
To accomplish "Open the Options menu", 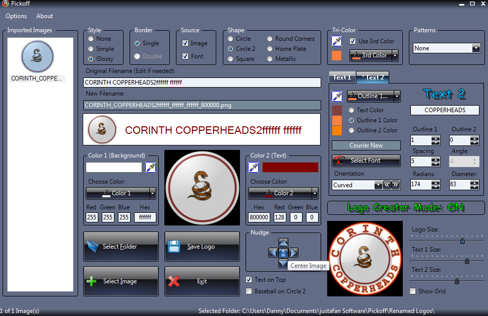I will [16, 16].
